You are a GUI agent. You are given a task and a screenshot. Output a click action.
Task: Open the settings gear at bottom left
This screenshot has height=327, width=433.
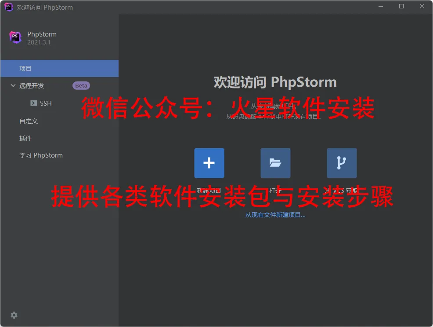click(x=14, y=315)
